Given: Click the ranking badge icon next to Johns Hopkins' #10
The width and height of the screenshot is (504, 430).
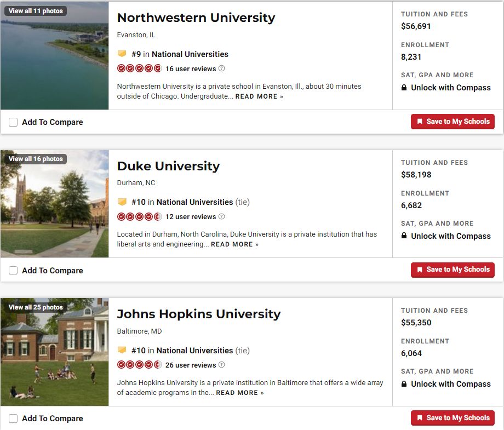Looking at the screenshot, I should coord(122,350).
